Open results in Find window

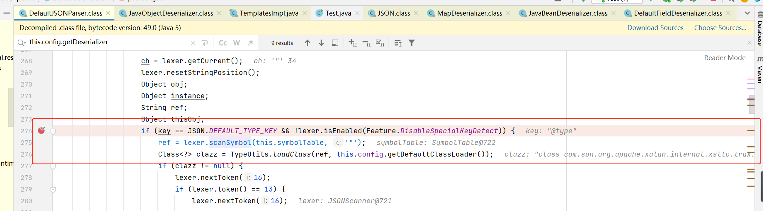point(335,43)
